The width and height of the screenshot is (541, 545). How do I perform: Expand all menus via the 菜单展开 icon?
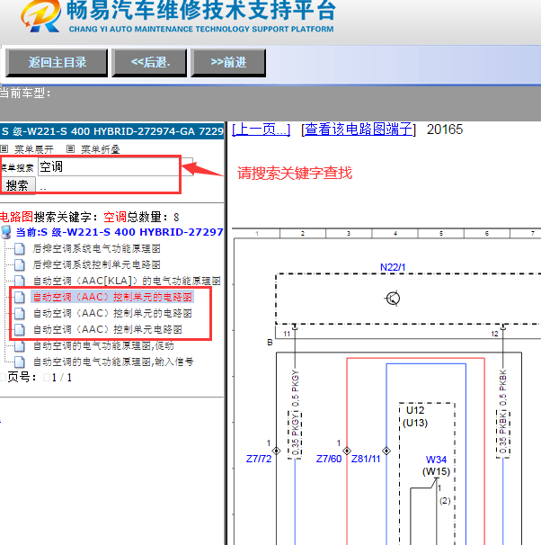(4, 149)
